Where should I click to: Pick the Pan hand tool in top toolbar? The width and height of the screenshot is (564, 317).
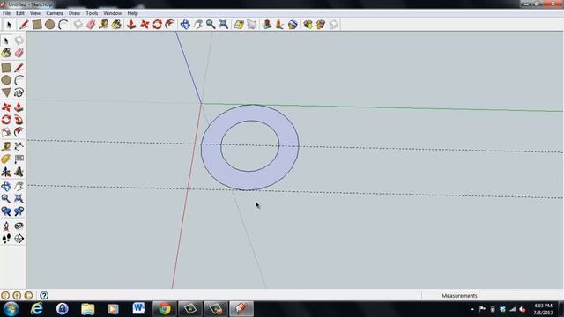pos(197,25)
